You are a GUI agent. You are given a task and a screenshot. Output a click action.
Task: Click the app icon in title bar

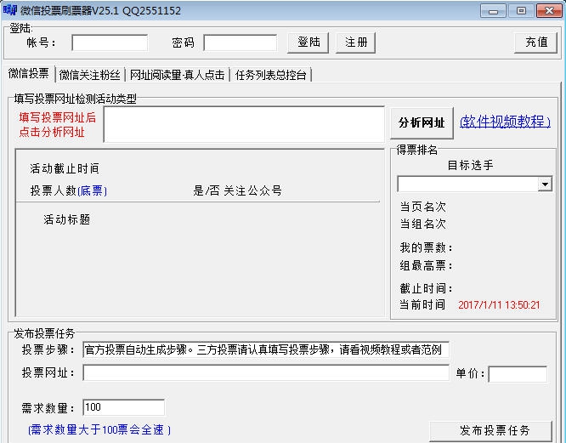pyautogui.click(x=10, y=10)
